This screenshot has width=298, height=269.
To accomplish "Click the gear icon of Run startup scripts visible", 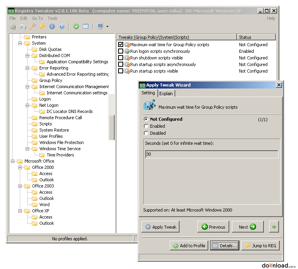I will coord(127,71).
